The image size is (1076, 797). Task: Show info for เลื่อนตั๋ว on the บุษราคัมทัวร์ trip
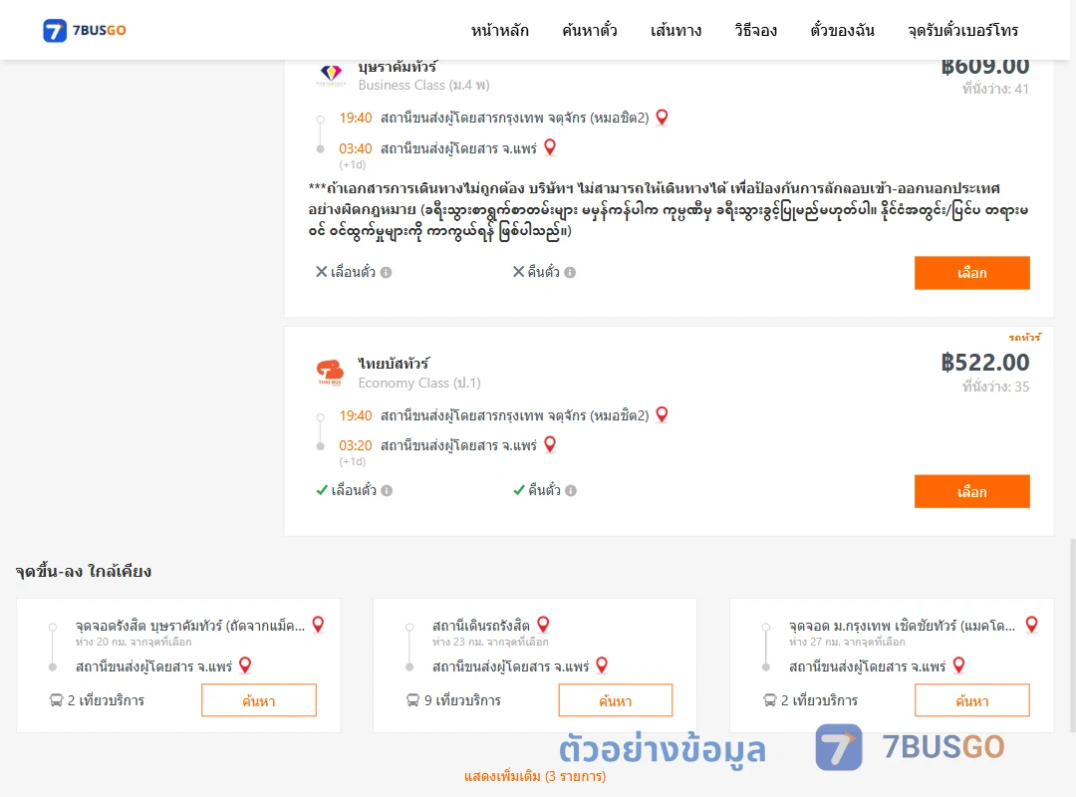pos(387,273)
